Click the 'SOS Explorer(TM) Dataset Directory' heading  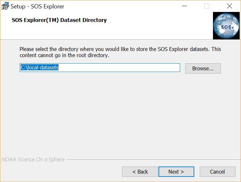[59, 20]
